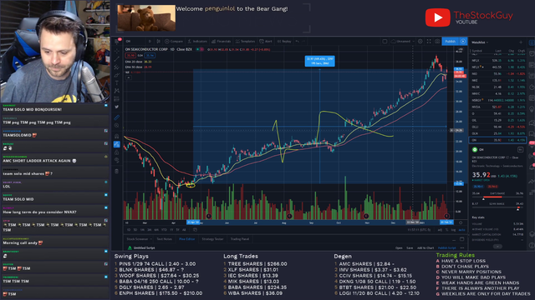This screenshot has width=535, height=300.
Task: Click the ON symbol search field
Action: pyautogui.click(x=135, y=42)
